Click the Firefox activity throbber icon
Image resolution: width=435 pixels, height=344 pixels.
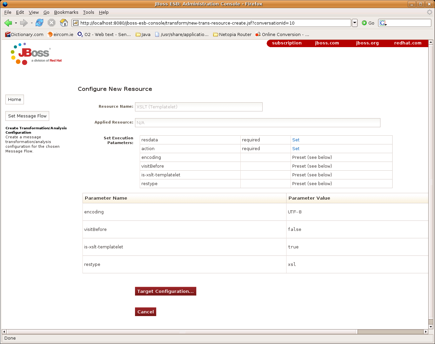[429, 12]
